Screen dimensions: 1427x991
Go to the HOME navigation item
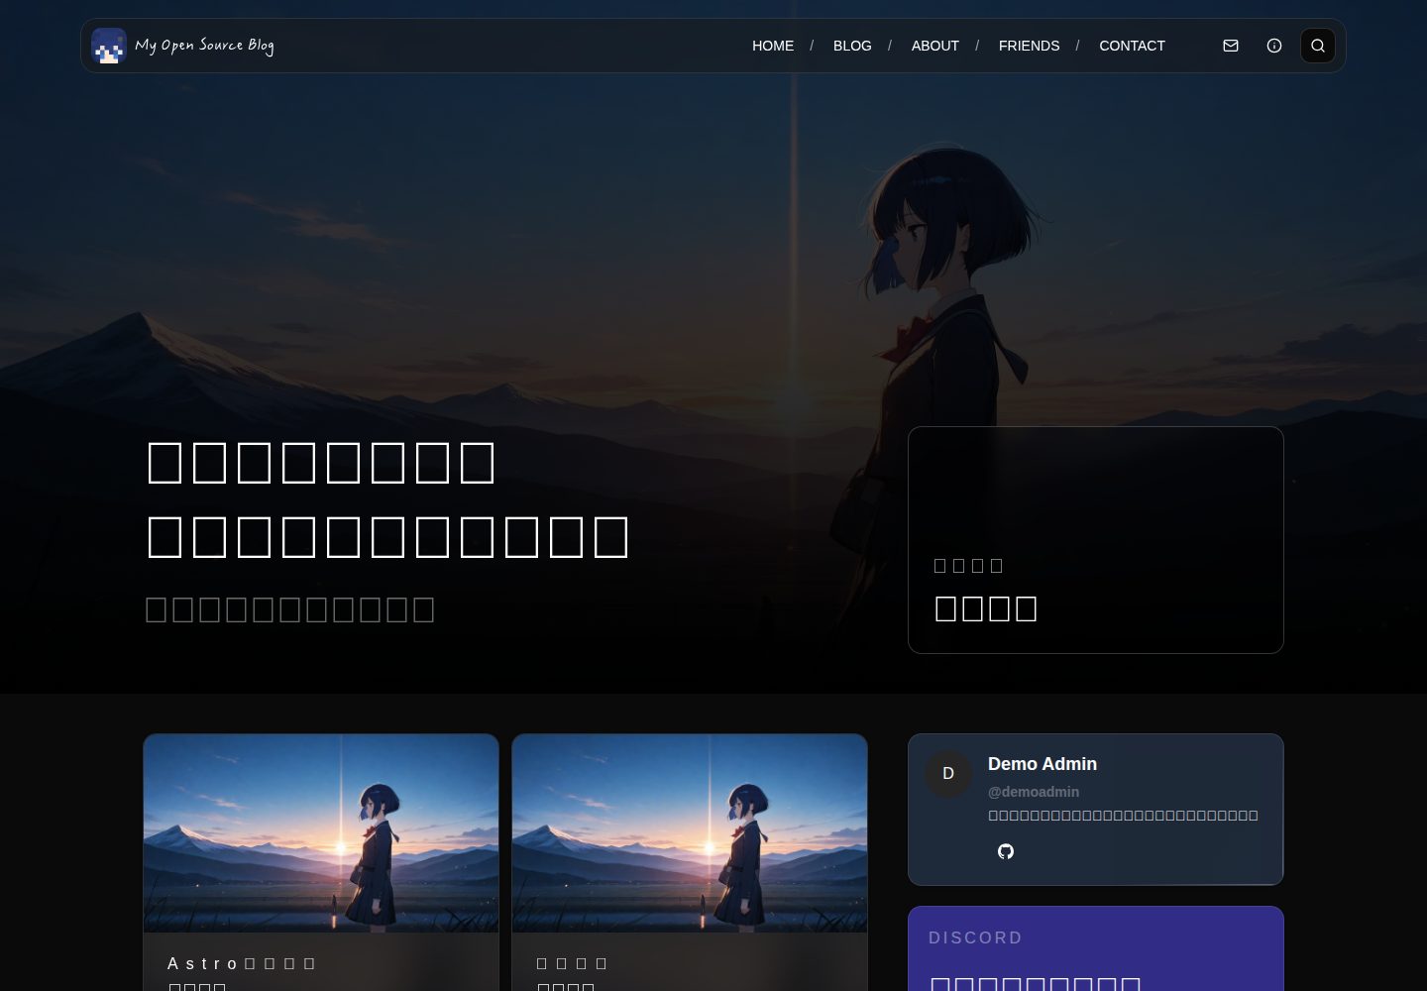click(773, 46)
